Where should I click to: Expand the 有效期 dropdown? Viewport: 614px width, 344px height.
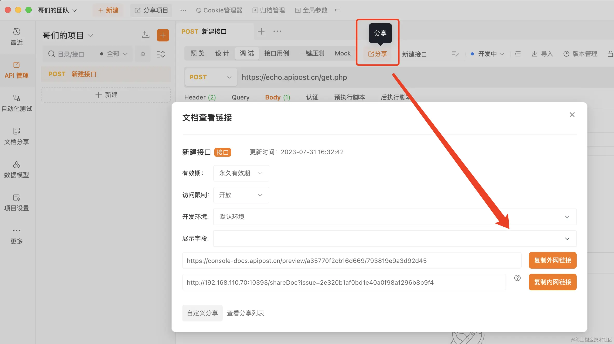tap(241, 173)
